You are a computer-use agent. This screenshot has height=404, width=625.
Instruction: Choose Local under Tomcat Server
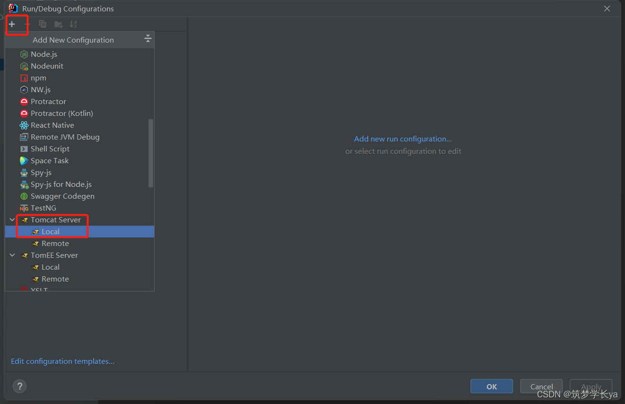click(x=79, y=232)
